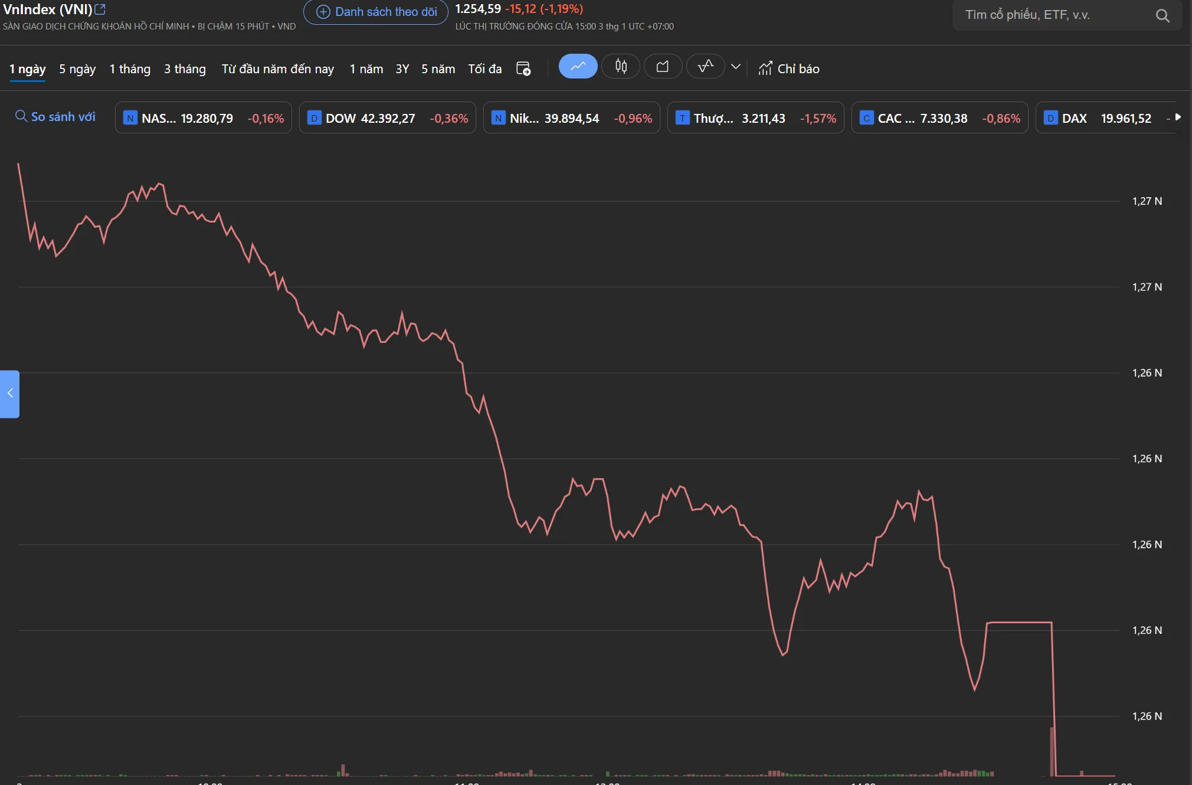The width and height of the screenshot is (1192, 785).
Task: Switch to 3 tháng range
Action: (185, 69)
